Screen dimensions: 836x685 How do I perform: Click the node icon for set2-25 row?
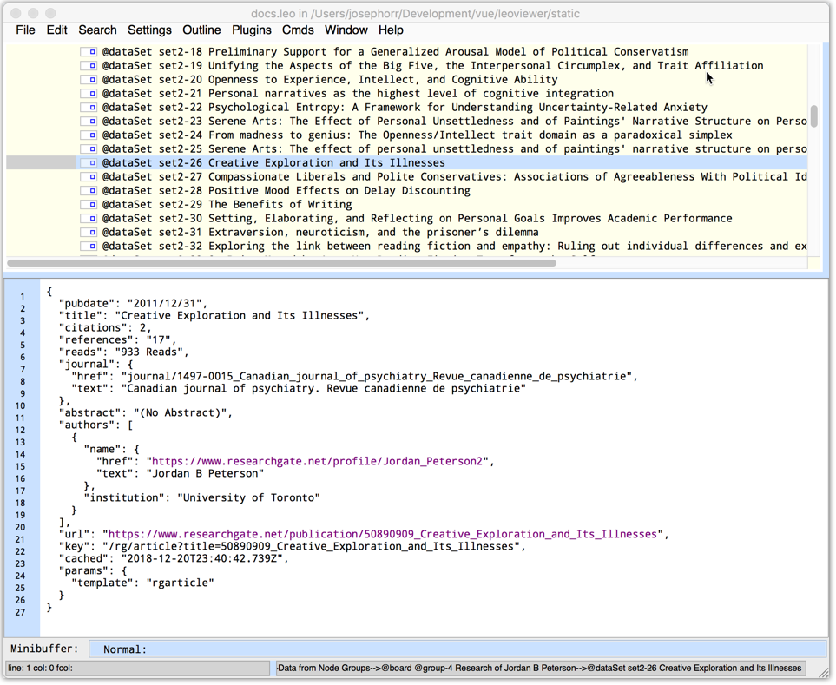point(89,148)
